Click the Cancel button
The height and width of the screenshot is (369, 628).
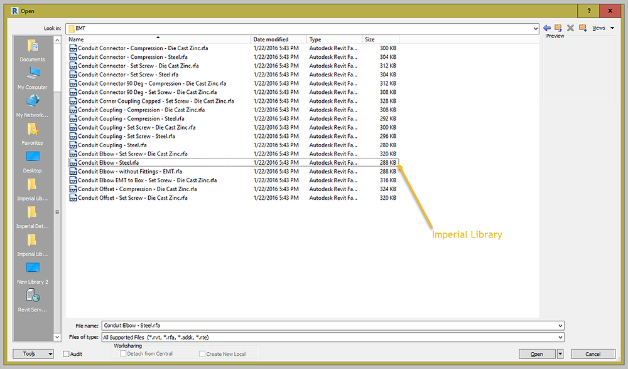[593, 354]
